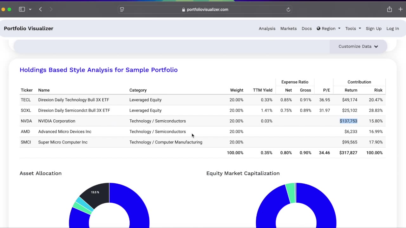
Task: Open the Docs navigation link
Action: point(307,28)
